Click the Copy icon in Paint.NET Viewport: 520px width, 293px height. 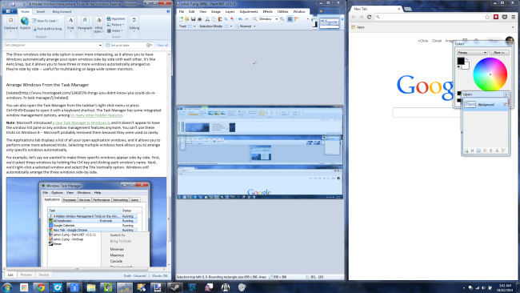coord(214,19)
